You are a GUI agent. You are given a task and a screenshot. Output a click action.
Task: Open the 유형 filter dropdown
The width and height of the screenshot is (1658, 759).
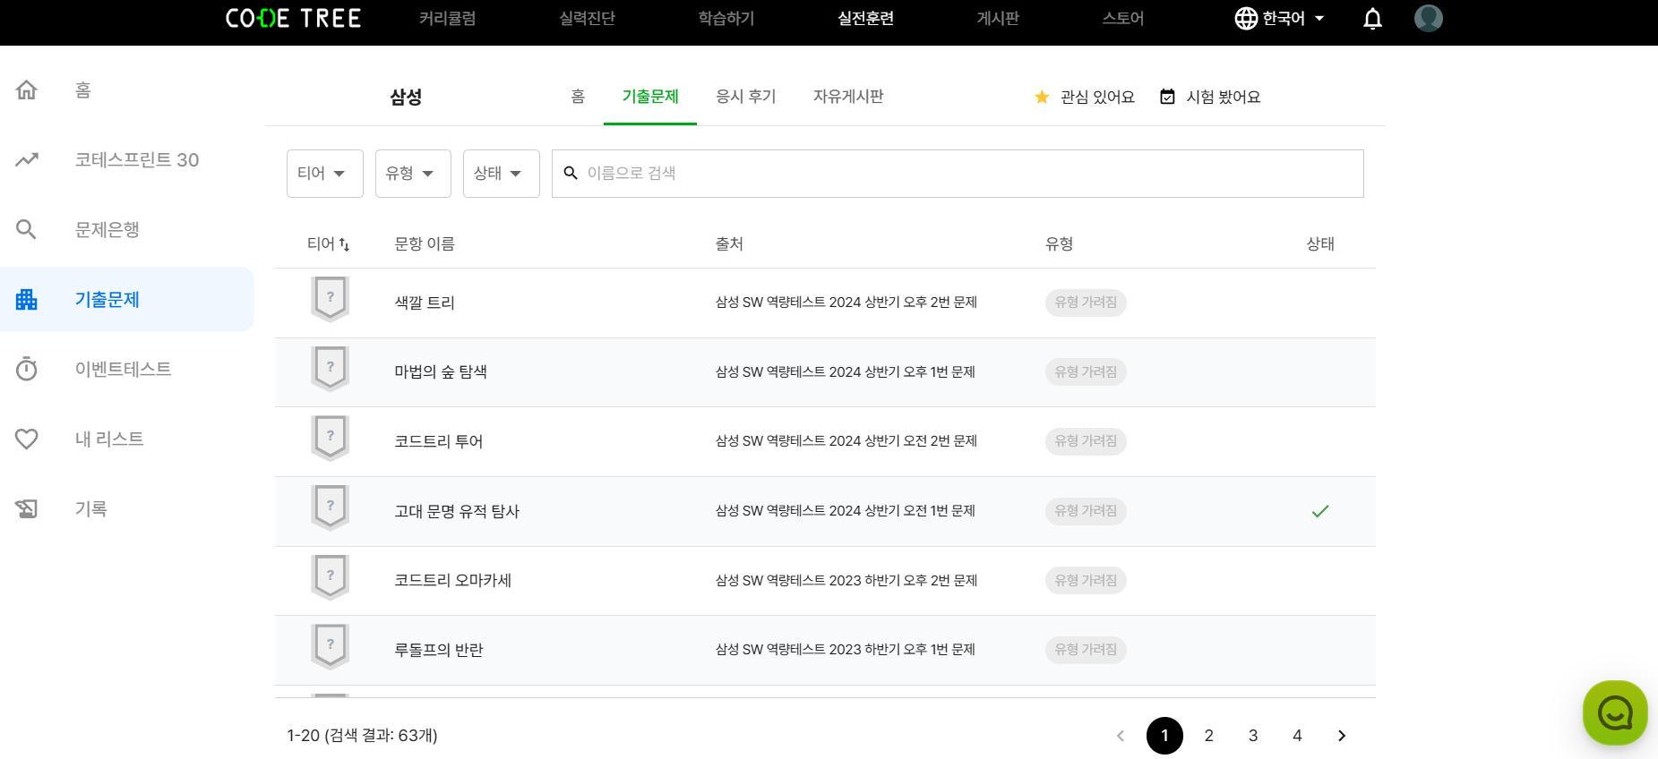coord(413,173)
